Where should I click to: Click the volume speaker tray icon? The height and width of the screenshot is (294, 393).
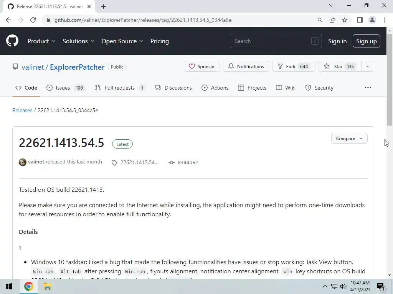click(x=343, y=286)
